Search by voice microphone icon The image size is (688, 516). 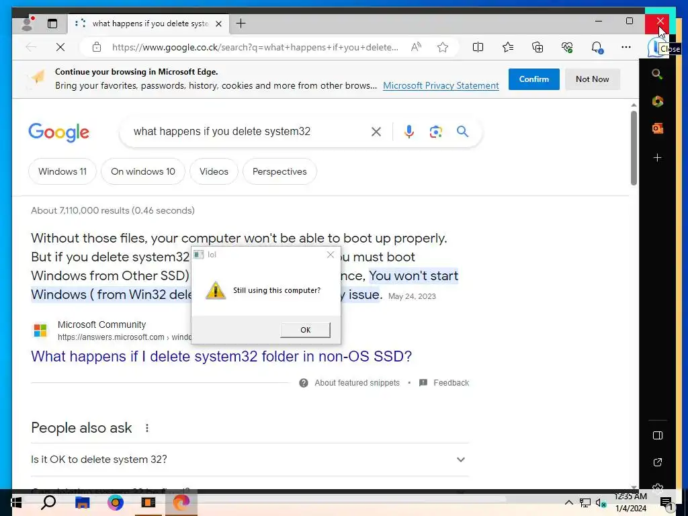click(409, 132)
